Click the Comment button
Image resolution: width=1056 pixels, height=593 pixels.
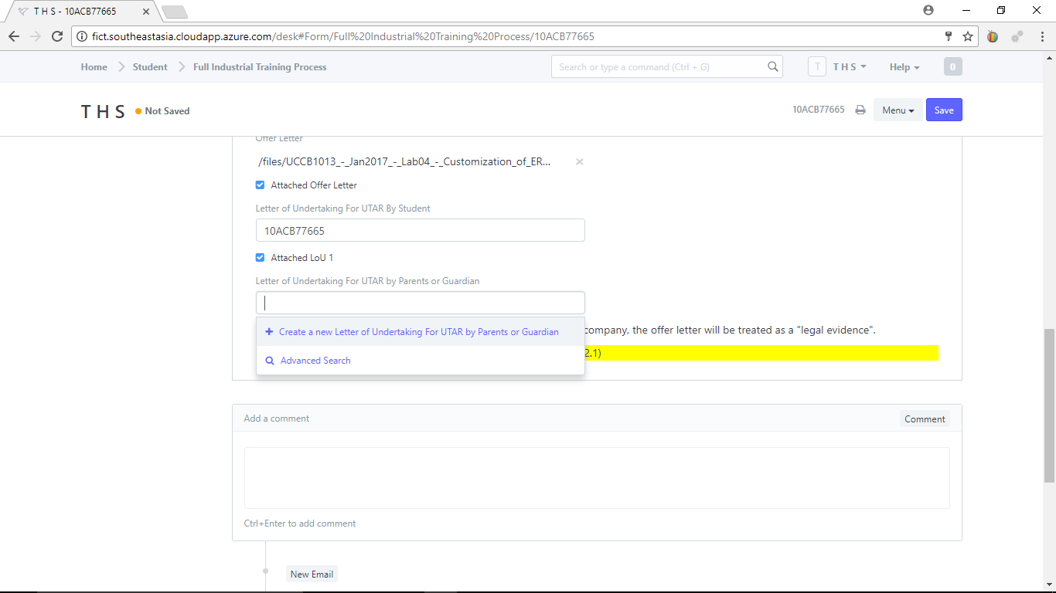tap(925, 419)
